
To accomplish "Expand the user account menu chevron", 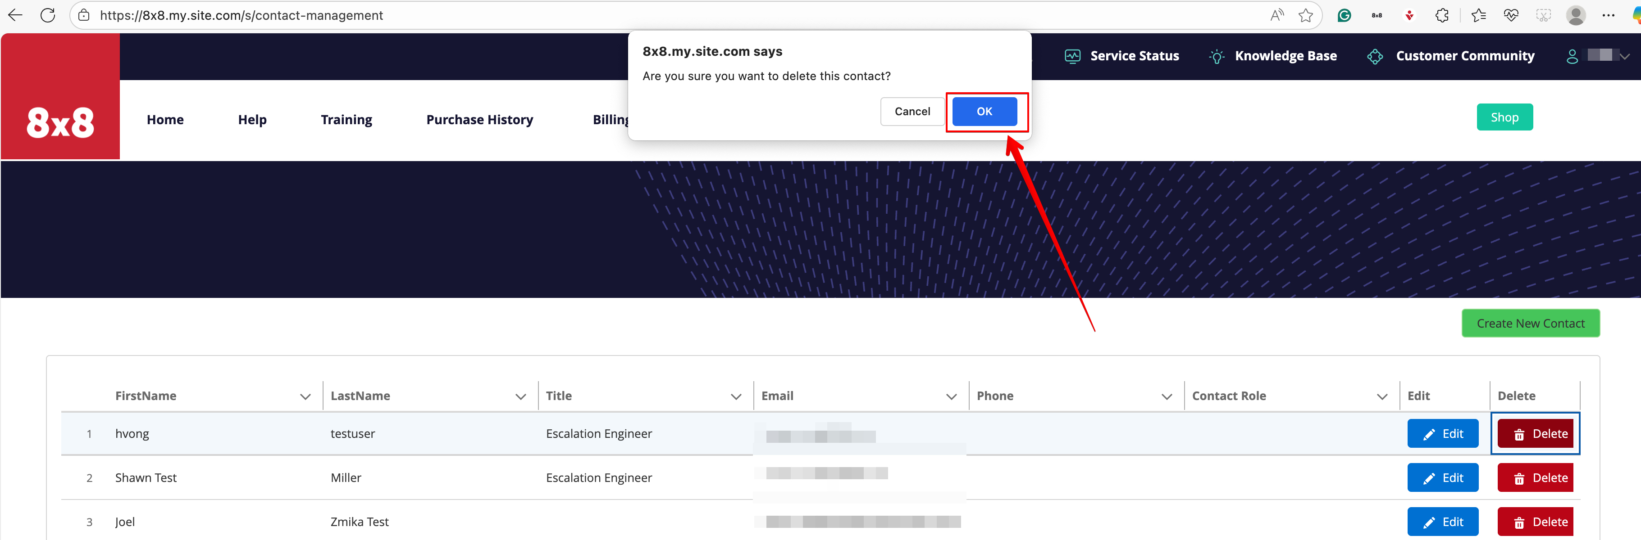I will coord(1624,56).
